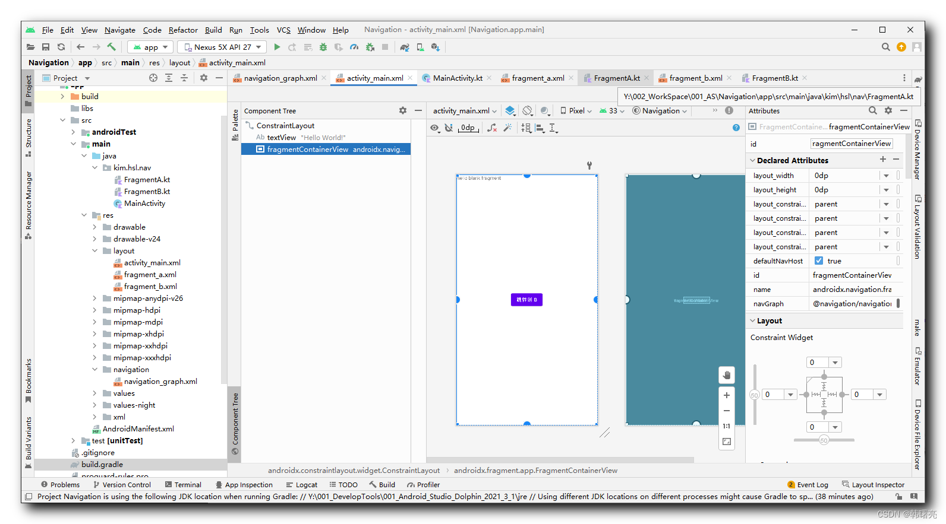
Task: Click the Run app green play icon
Action: pos(277,47)
